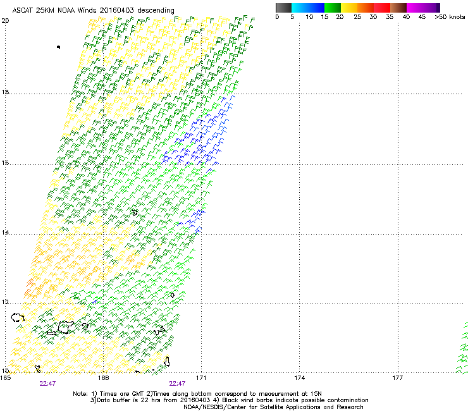Screen dimensions: 468x411
Task: Click the note line '3)Data buffer is 22 hrs'
Action: [229, 400]
